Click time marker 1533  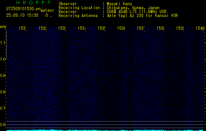[x=62, y=28]
